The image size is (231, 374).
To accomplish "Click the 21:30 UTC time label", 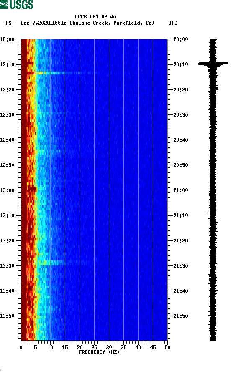I will coord(181,266).
